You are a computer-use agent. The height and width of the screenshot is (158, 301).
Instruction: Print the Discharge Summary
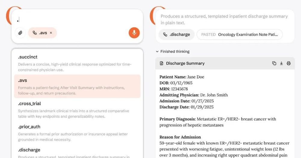point(289,63)
